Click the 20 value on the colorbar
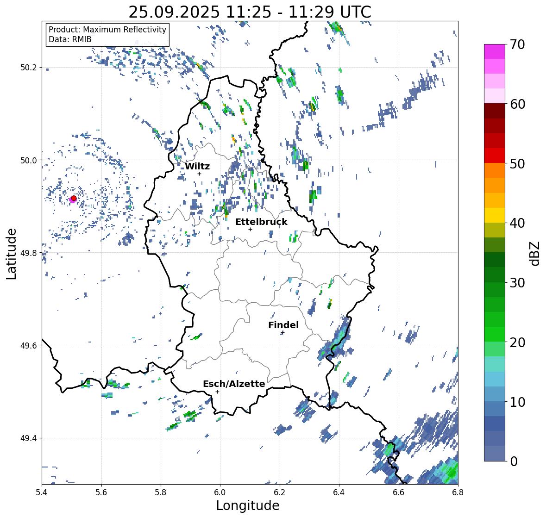 pyautogui.click(x=517, y=343)
